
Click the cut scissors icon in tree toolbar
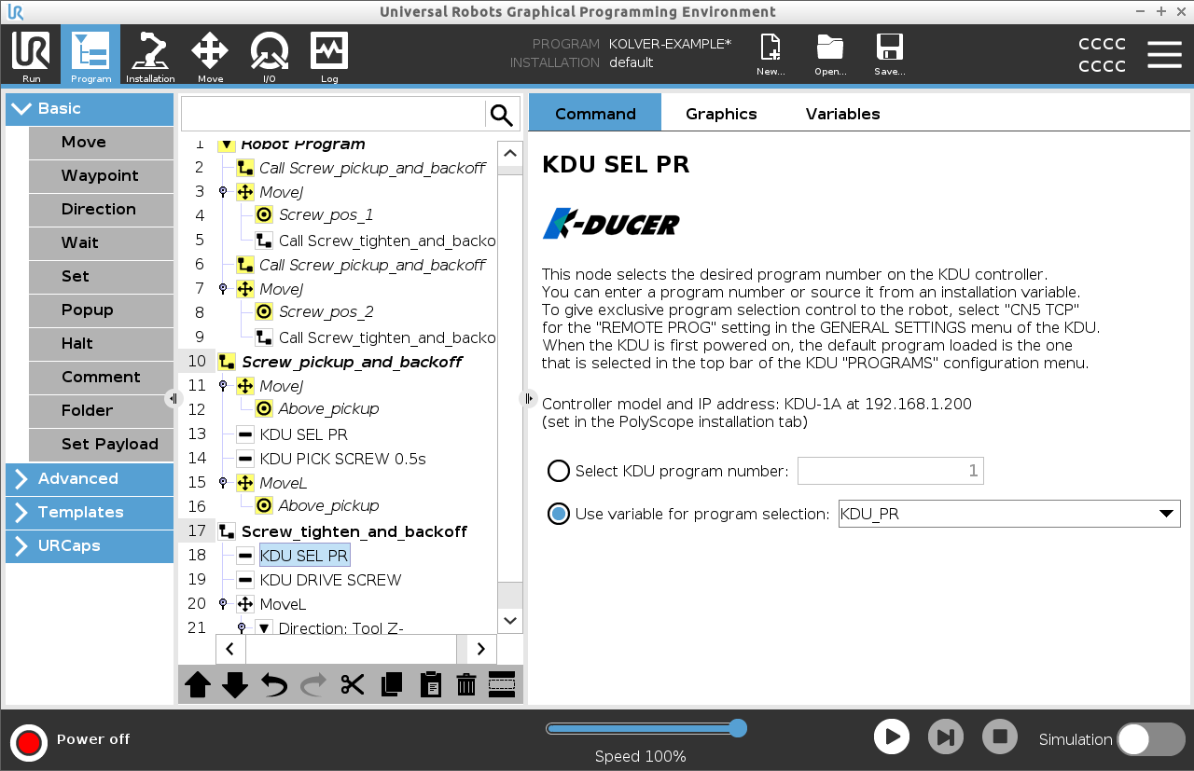[352, 685]
